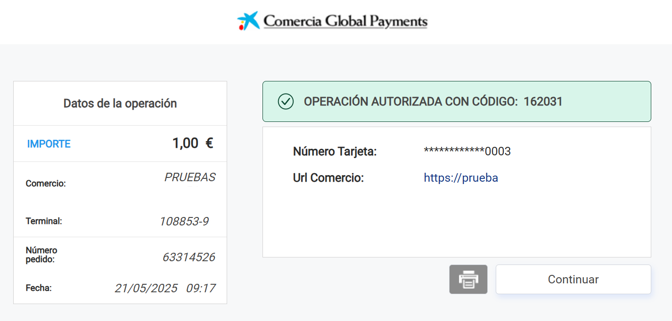Click the masked card number ending 0003

click(x=467, y=152)
